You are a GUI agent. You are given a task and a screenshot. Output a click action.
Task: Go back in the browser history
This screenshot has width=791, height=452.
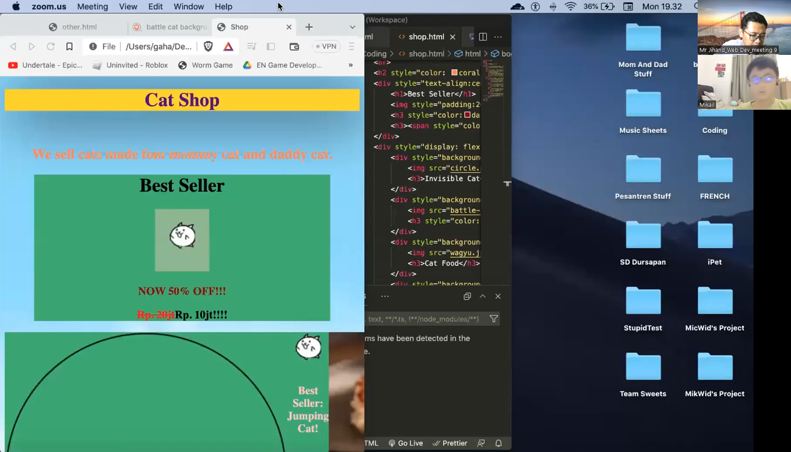coord(14,46)
